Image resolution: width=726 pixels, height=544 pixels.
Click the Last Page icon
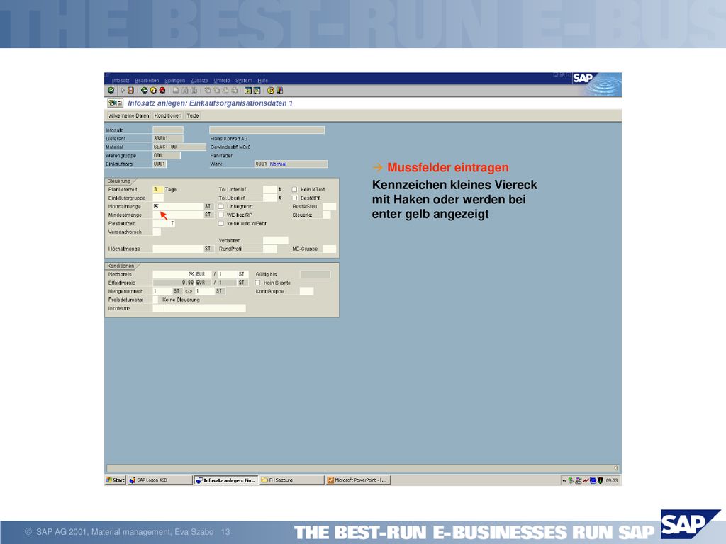tap(234, 90)
